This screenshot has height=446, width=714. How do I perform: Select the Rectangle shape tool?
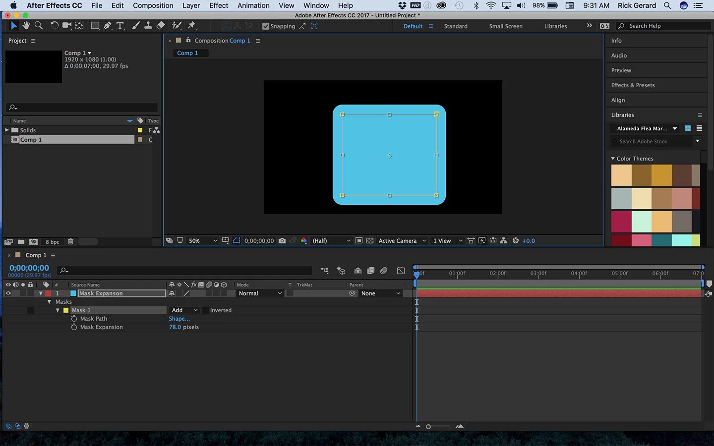[x=95, y=25]
